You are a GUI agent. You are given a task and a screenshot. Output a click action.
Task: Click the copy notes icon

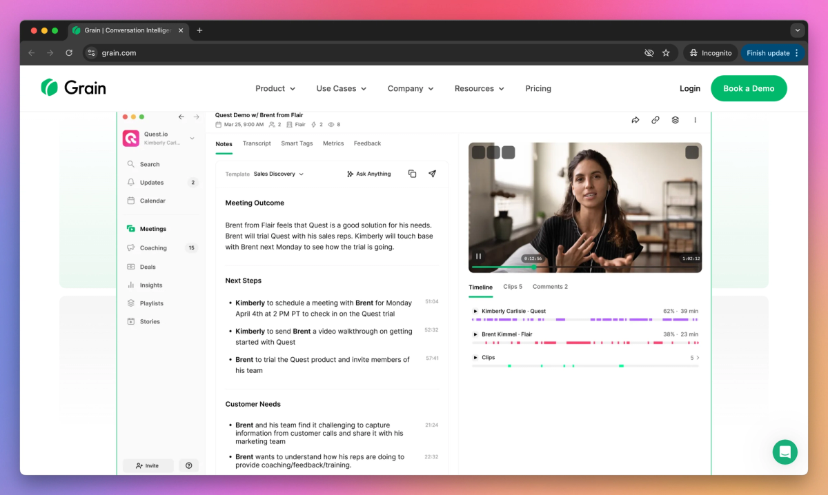(x=412, y=174)
